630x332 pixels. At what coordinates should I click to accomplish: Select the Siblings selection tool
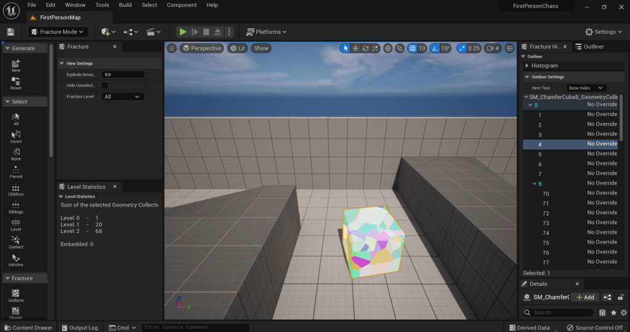[x=16, y=207]
